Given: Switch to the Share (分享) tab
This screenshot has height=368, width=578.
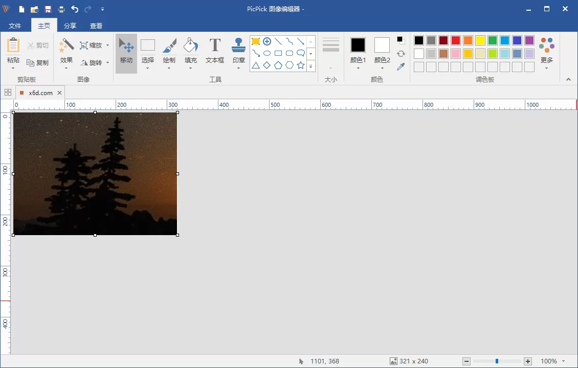Looking at the screenshot, I should (x=70, y=26).
